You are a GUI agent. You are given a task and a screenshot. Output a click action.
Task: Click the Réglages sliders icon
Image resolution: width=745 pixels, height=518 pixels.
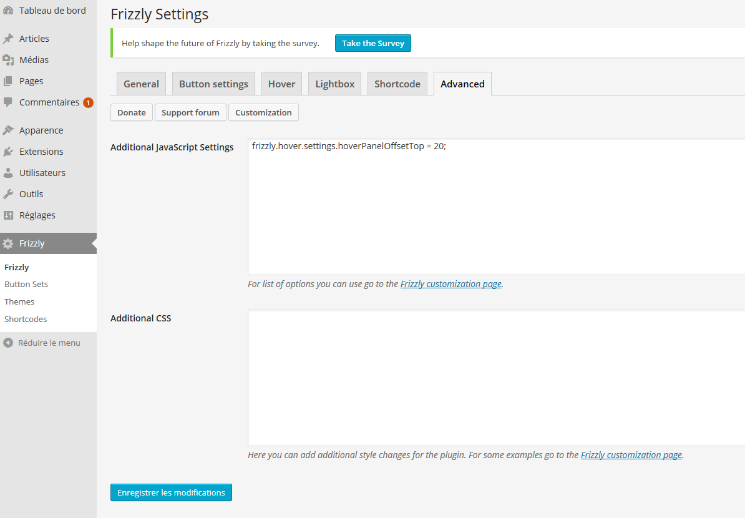(8, 215)
